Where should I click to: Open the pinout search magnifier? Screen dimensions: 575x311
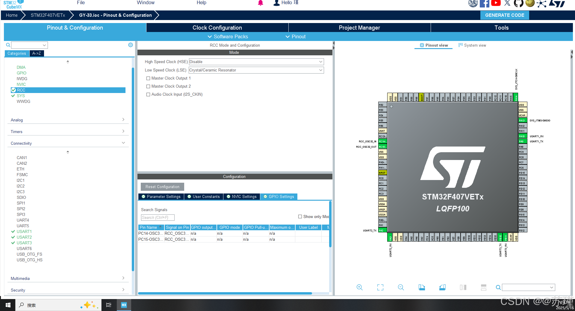pyautogui.click(x=498, y=287)
